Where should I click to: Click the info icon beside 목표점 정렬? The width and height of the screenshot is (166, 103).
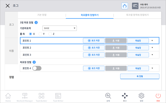pyautogui.click(x=34, y=62)
